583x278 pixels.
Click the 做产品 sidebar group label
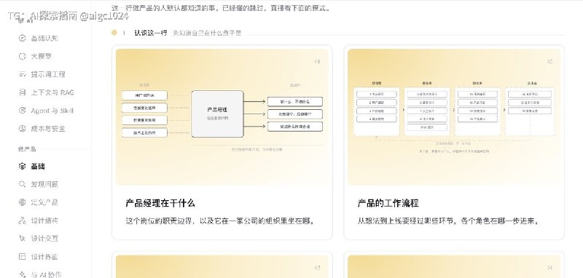27,149
